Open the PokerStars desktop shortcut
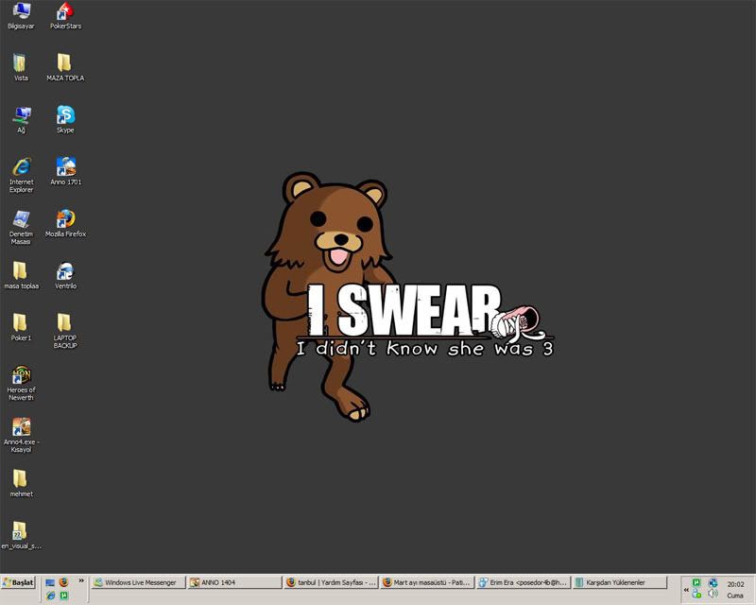 coord(65,12)
